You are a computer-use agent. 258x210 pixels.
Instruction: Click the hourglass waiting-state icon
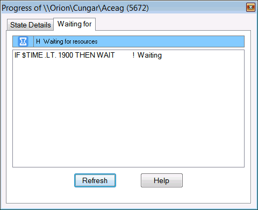tap(23, 41)
